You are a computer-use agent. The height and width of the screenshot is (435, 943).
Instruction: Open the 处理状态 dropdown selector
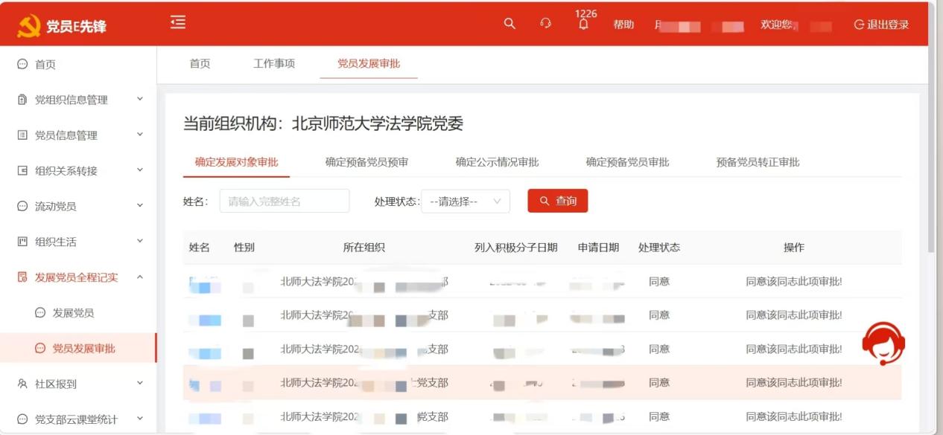[x=466, y=202]
